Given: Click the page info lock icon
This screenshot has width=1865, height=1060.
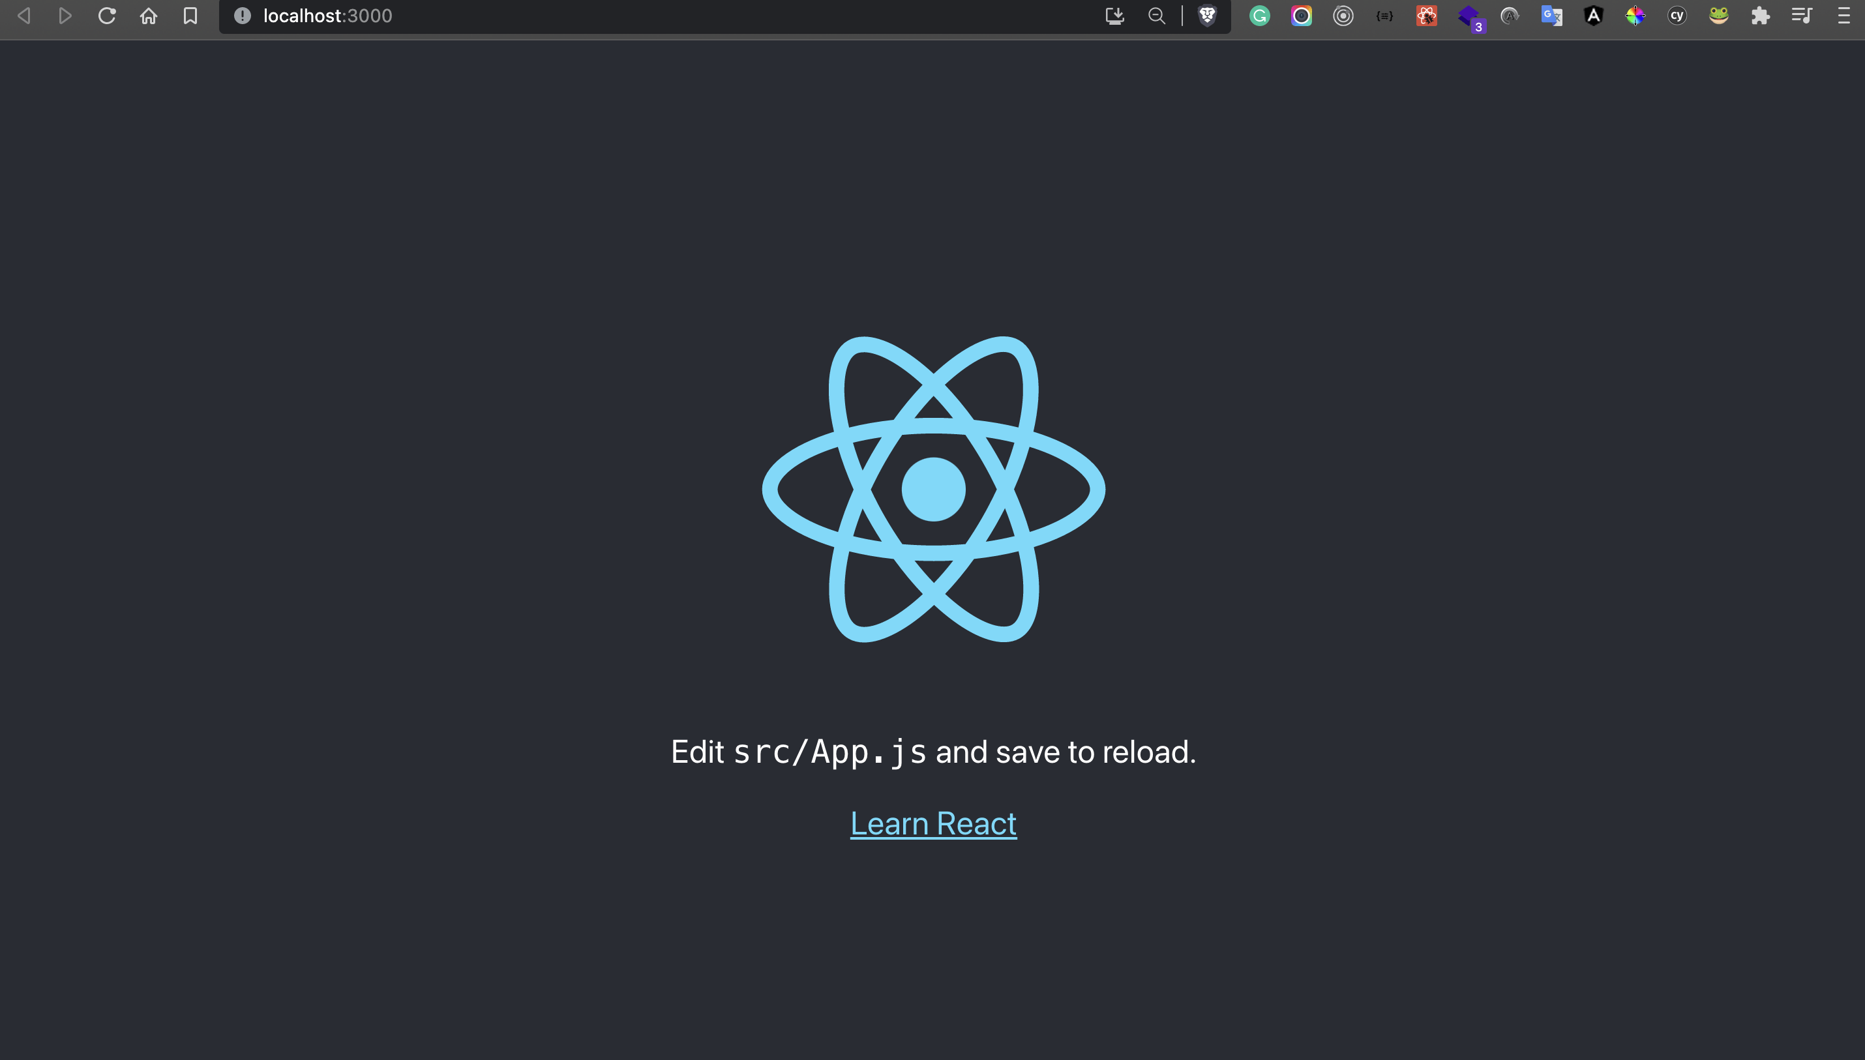Looking at the screenshot, I should coord(242,16).
